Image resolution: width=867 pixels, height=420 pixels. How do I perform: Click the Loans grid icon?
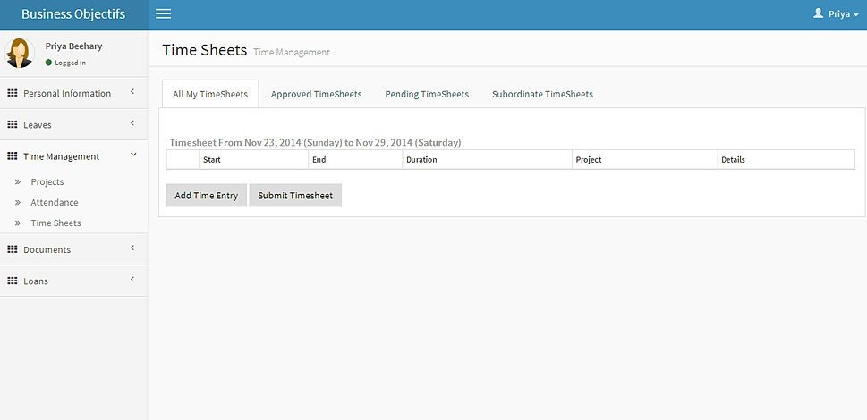point(13,281)
